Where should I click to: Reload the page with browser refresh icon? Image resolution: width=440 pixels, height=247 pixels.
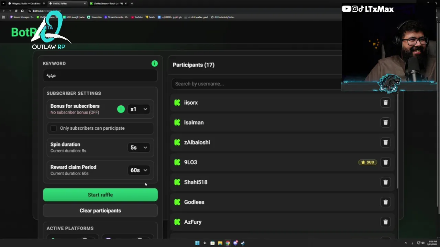16,11
